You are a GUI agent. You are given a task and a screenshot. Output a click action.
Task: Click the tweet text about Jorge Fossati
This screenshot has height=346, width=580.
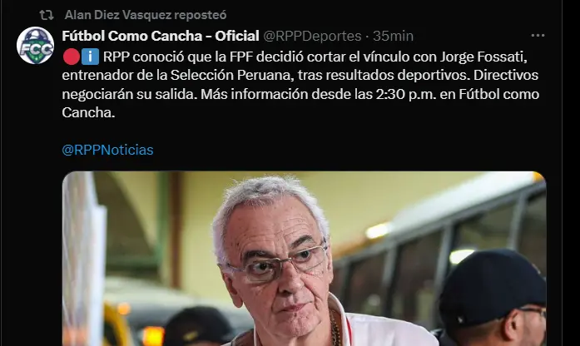[x=300, y=85]
